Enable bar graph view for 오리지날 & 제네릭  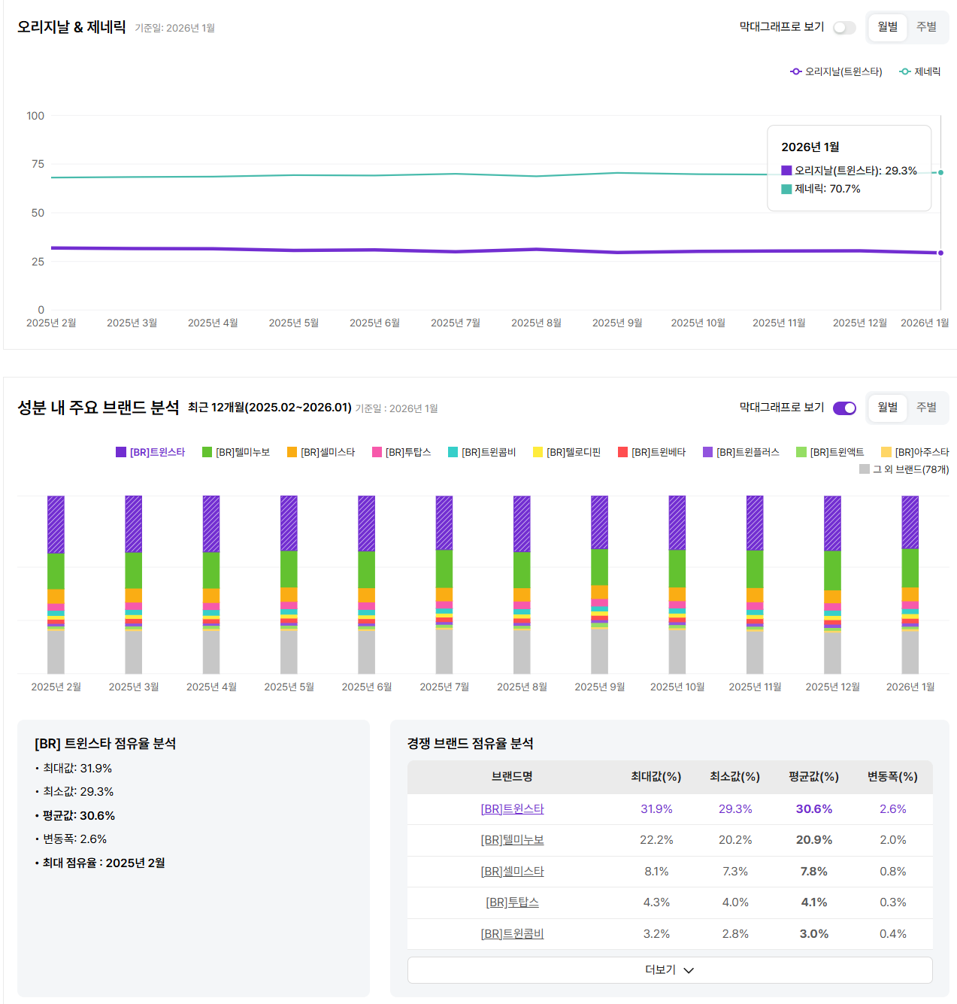[844, 28]
